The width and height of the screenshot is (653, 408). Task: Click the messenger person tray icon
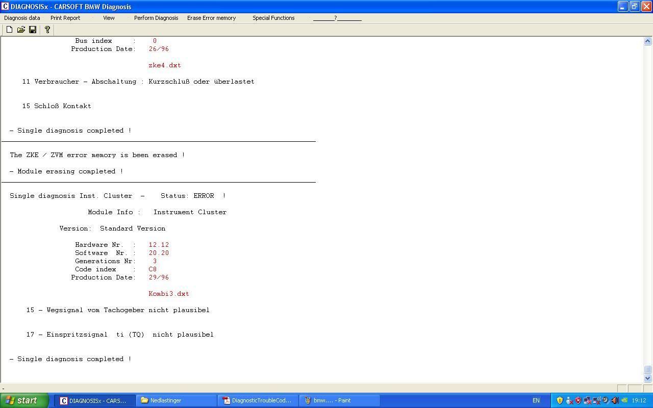[569, 400]
